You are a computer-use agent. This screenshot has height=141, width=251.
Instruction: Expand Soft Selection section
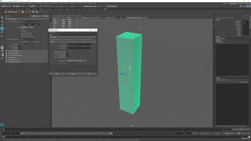[27, 58]
